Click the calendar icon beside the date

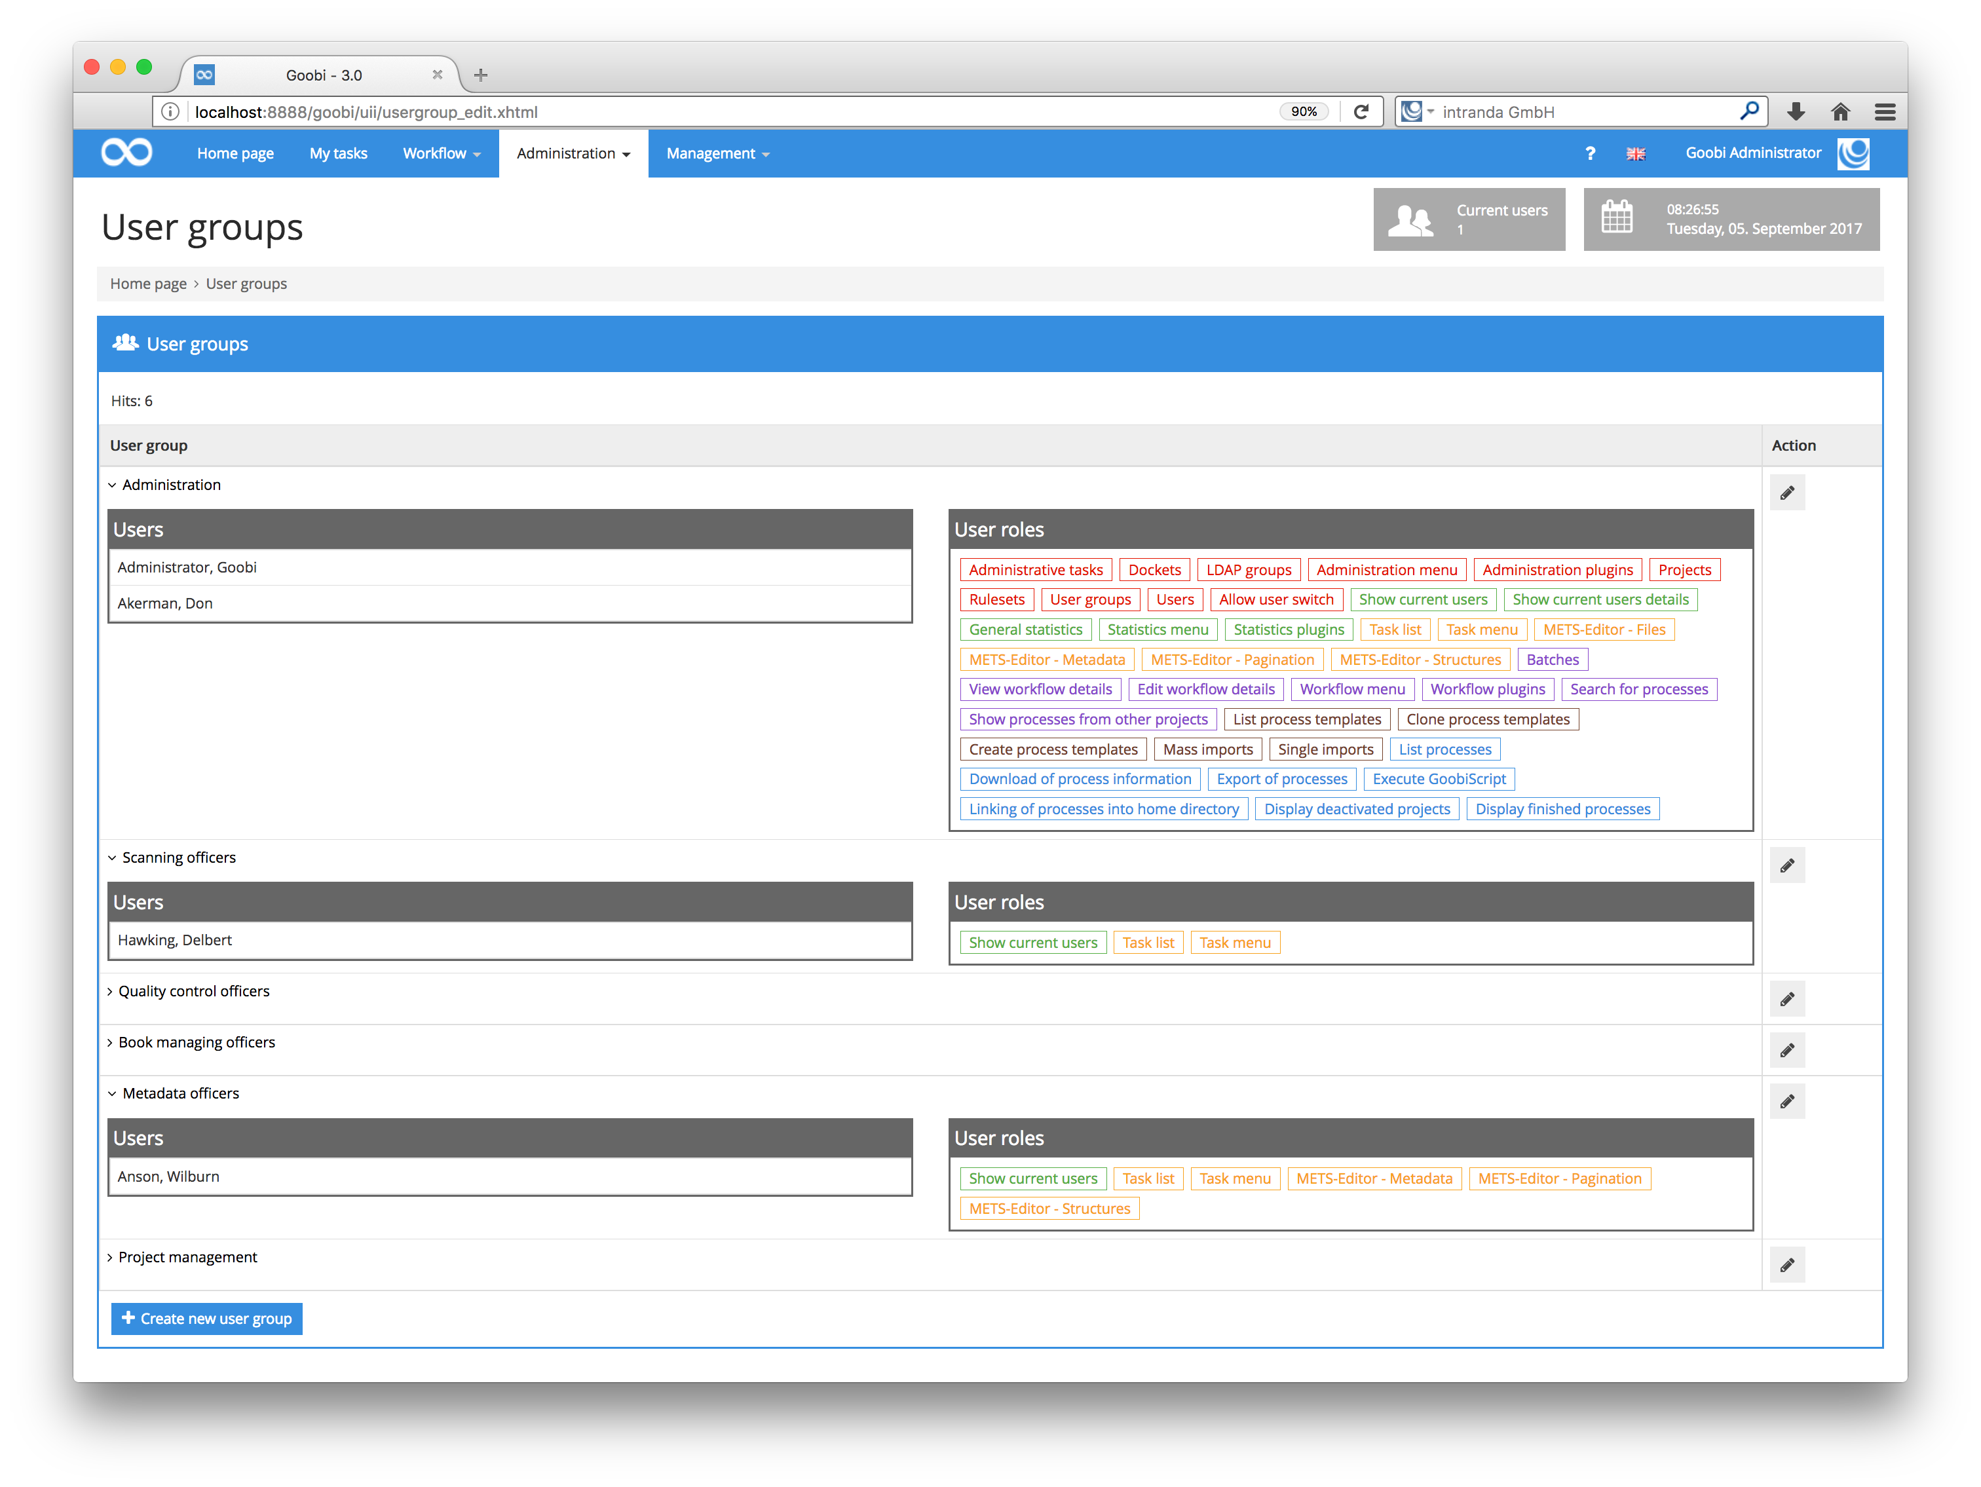(1617, 217)
